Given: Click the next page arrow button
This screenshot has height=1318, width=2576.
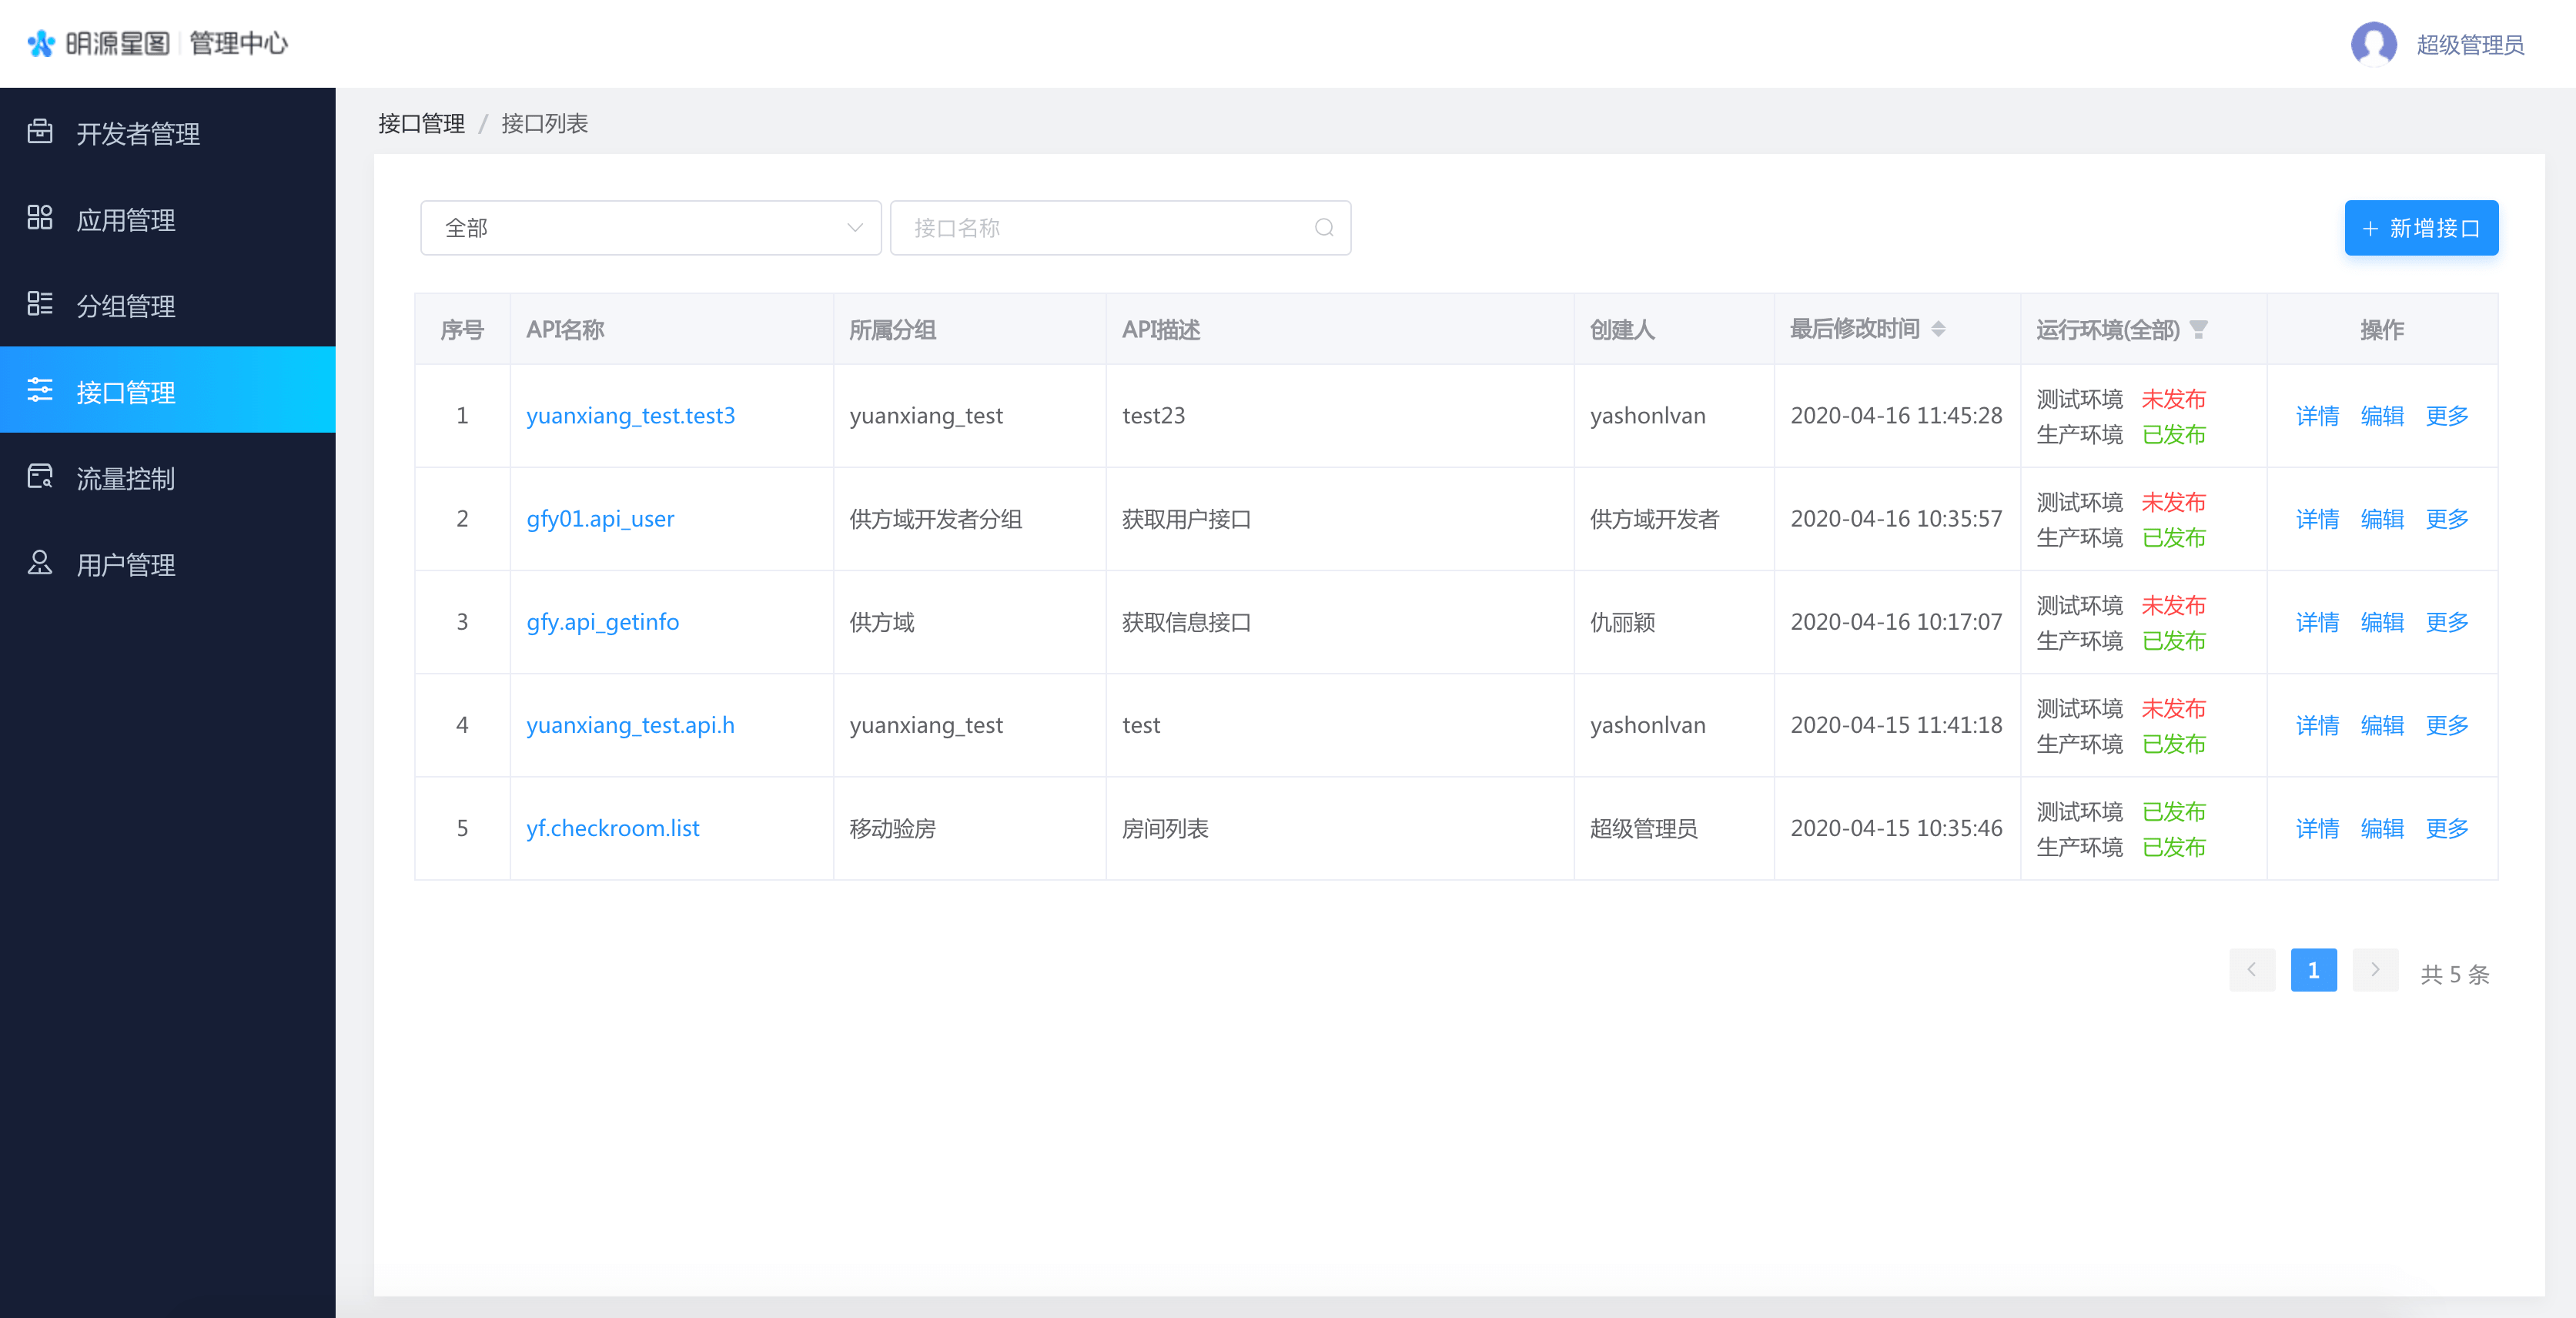Looking at the screenshot, I should [2374, 970].
